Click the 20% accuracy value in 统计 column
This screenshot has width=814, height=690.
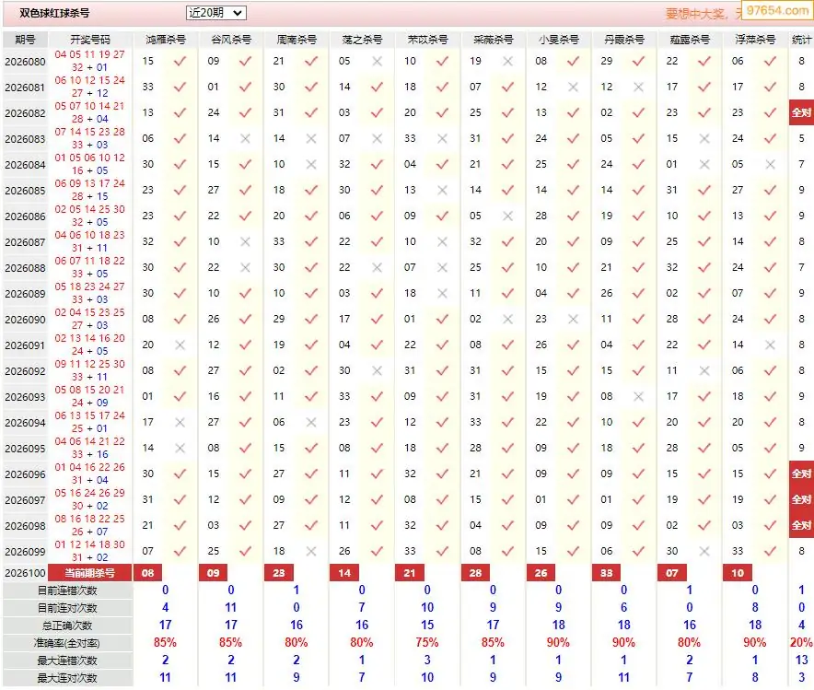(x=801, y=642)
